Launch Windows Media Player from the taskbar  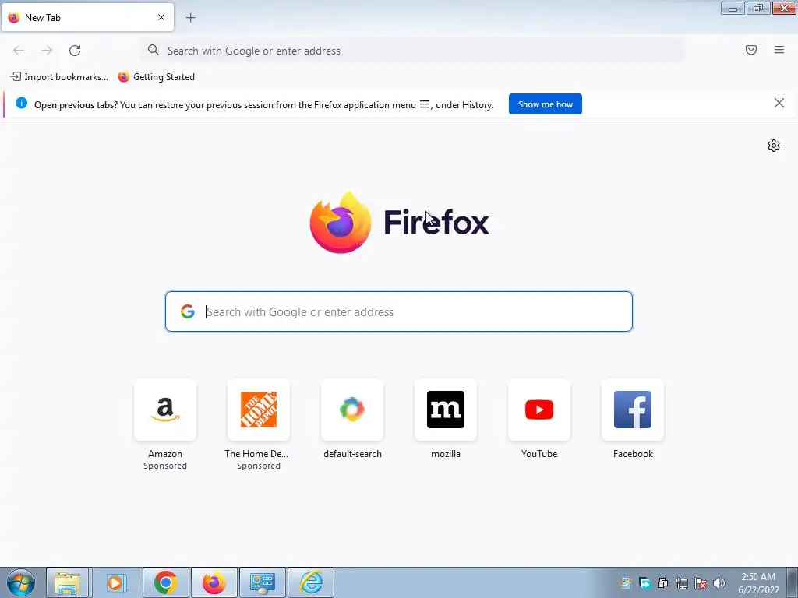[x=116, y=582]
